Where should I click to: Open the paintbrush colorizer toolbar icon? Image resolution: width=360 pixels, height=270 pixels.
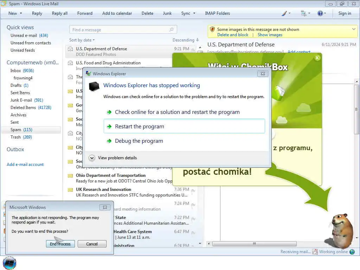pos(284,14)
